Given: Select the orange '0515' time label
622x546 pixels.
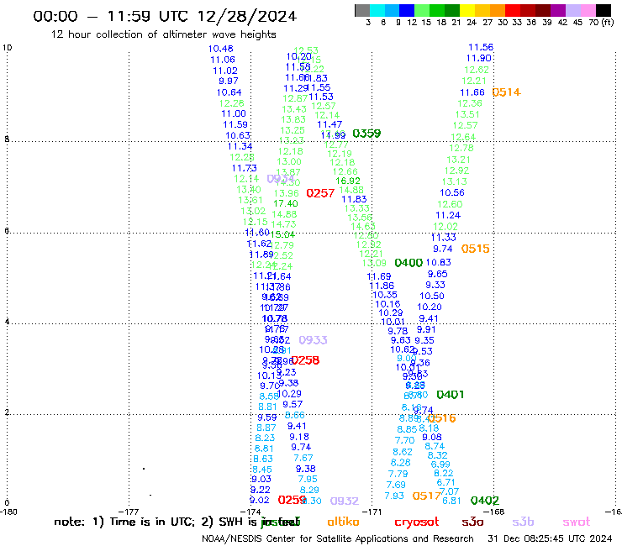Looking at the screenshot, I should pos(475,249).
